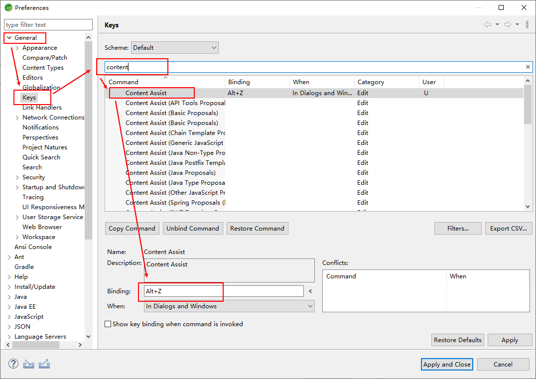Screen dimensions: 536x379
Task: Sort by the User column header
Action: pyautogui.click(x=431, y=82)
